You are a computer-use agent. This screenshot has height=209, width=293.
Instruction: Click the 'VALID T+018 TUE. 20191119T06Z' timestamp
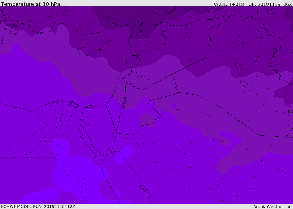click(253, 4)
